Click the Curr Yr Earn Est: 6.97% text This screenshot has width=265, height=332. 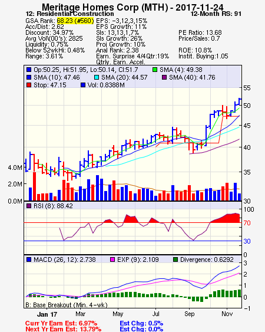[61, 324]
